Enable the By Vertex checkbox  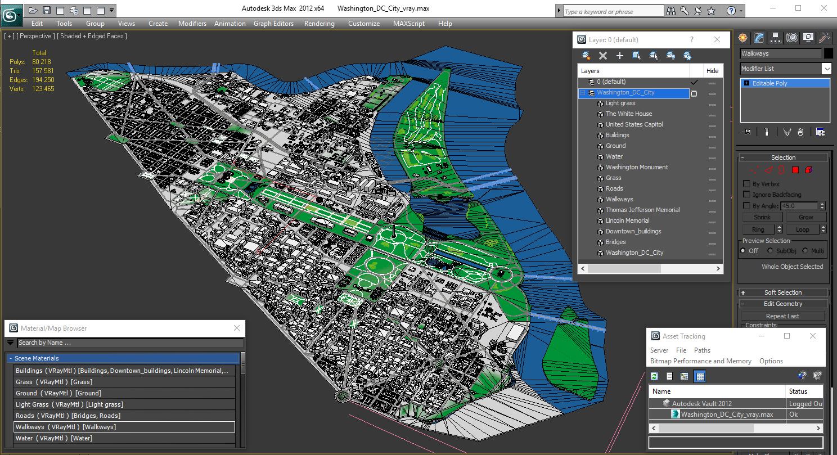[x=747, y=184]
